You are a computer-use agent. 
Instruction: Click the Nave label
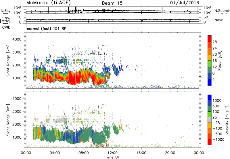coord(218,20)
